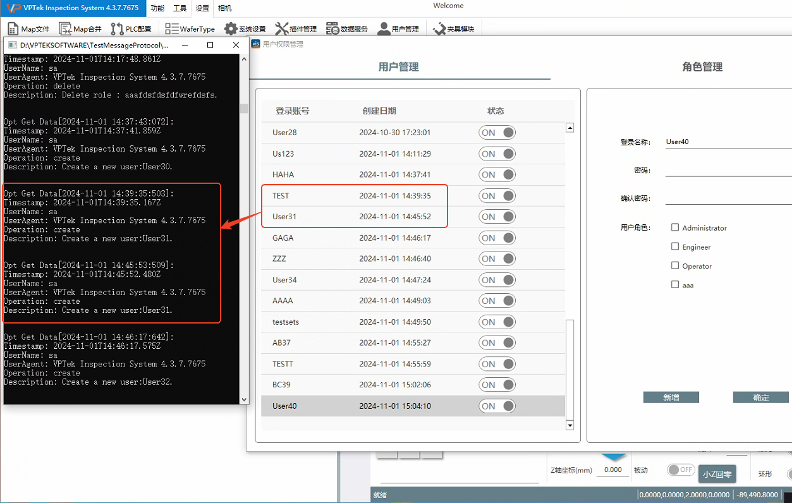Click the 创建日期 column header
The image size is (792, 503).
click(x=379, y=111)
